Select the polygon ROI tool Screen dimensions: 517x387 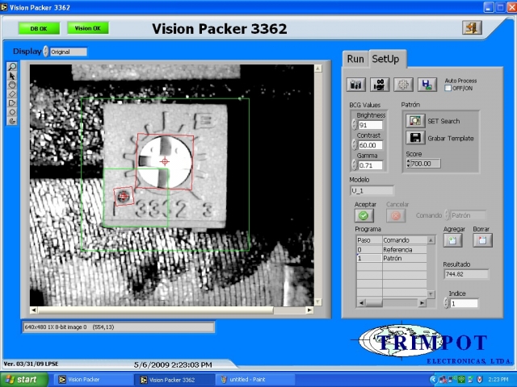12,103
